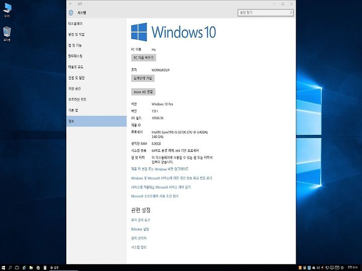This screenshot has height=271, width=362.
Task: Open File Explorer from the taskbar
Action: pos(31,268)
